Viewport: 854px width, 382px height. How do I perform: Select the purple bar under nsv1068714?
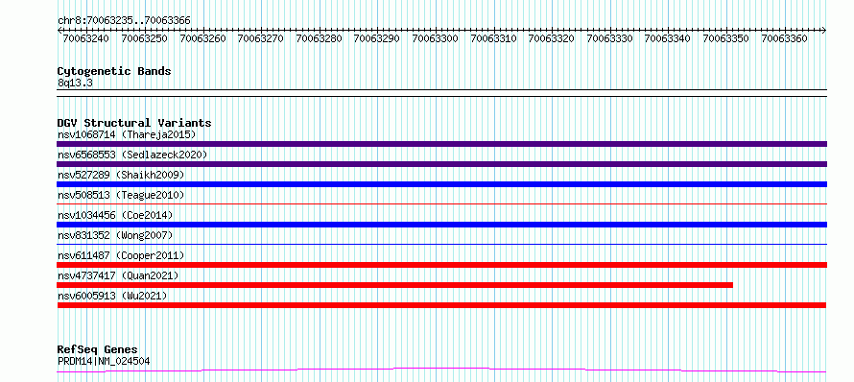pyautogui.click(x=441, y=144)
